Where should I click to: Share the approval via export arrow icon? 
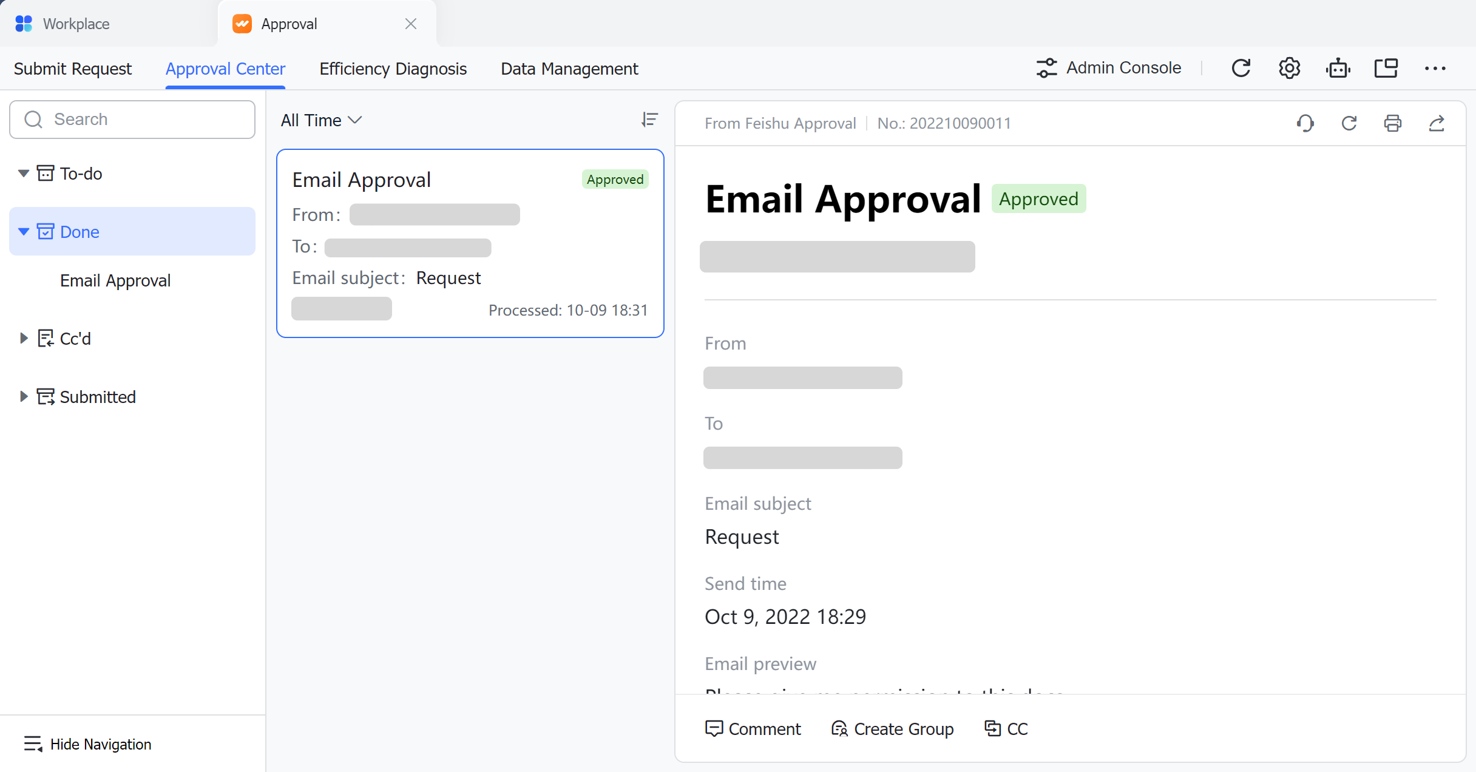(1437, 123)
